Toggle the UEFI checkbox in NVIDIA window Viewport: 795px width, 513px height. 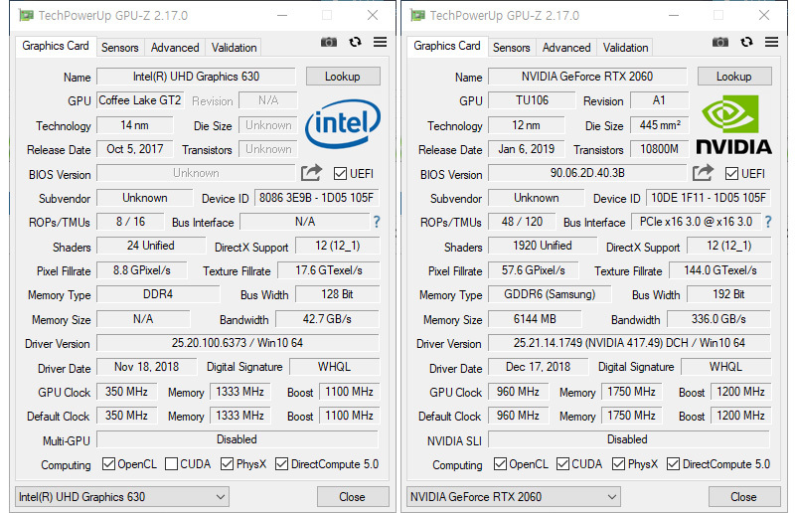pos(731,174)
